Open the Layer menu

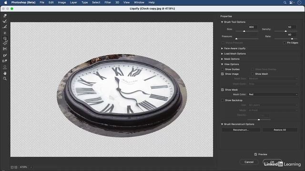[x=73, y=2]
